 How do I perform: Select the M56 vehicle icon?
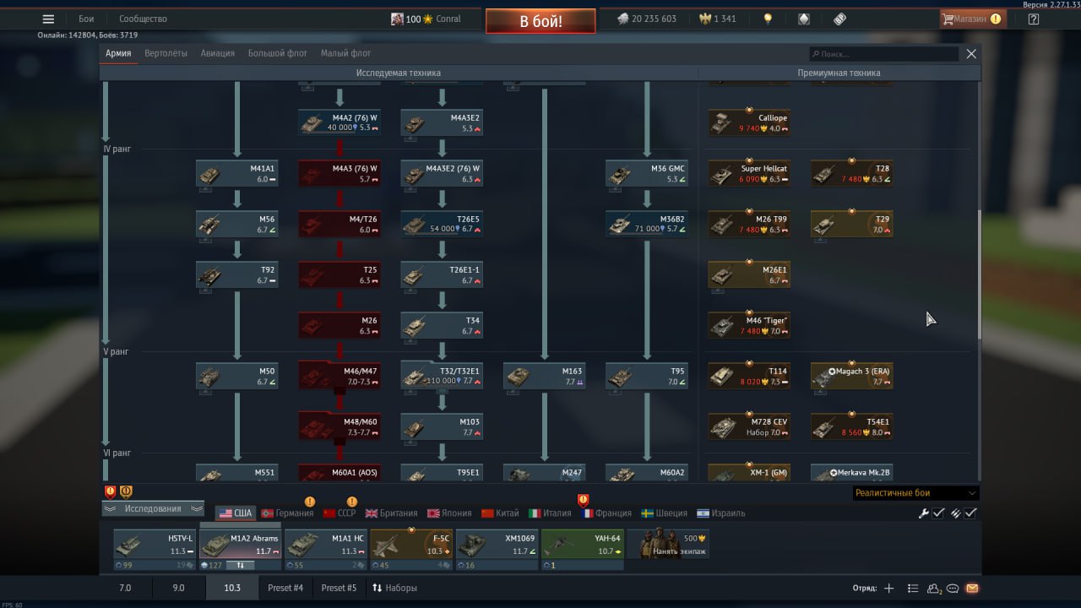(209, 225)
